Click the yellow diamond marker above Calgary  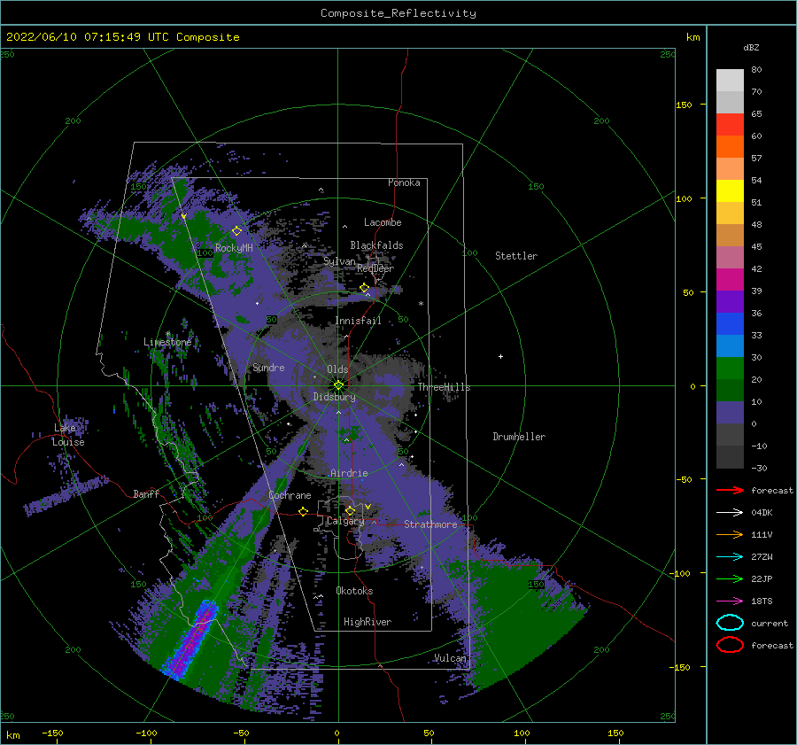pyautogui.click(x=350, y=510)
